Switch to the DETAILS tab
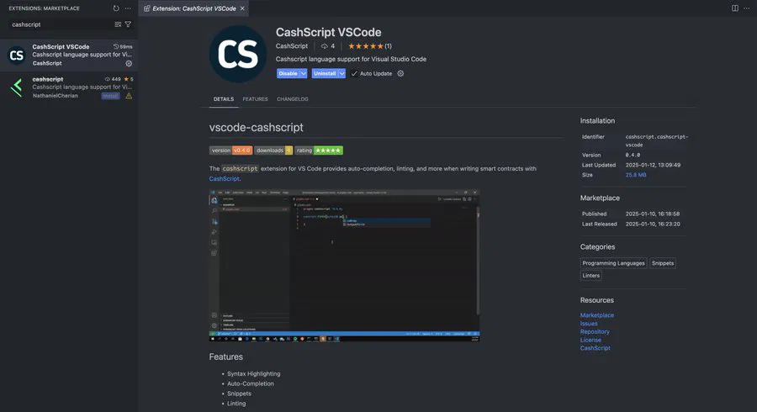Viewport: 757px width, 412px height. click(x=224, y=99)
